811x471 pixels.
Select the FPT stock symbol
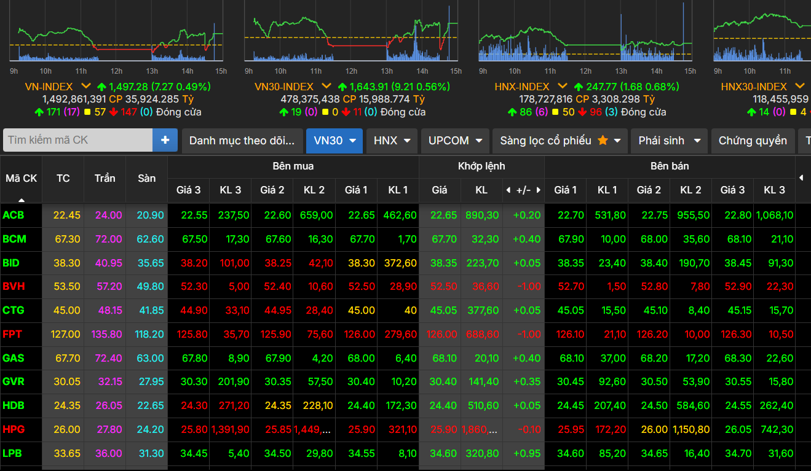click(12, 334)
